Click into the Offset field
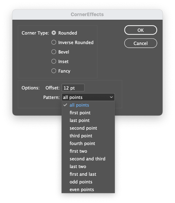The width and height of the screenshot is (175, 203). pyautogui.click(x=73, y=88)
